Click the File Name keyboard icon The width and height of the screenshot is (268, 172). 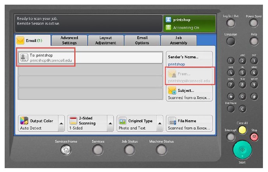coord(172,121)
